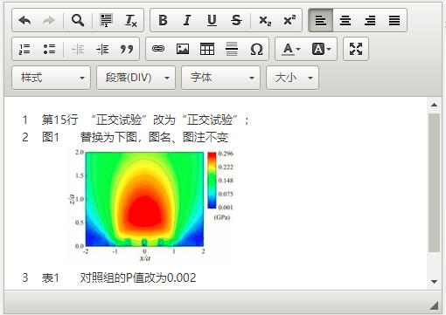
Task: Click the scrollbar down arrow
Action: (x=434, y=282)
